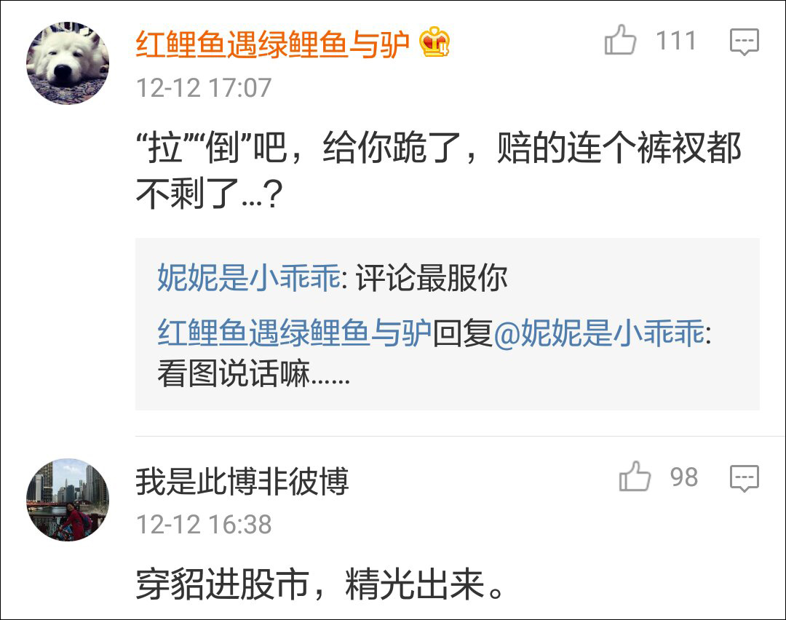Click the reply text 看图说话嘛
Viewport: 786px width, 620px height.
pos(253,375)
